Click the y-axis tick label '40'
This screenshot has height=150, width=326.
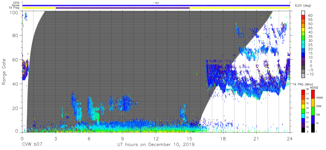point(15,84)
